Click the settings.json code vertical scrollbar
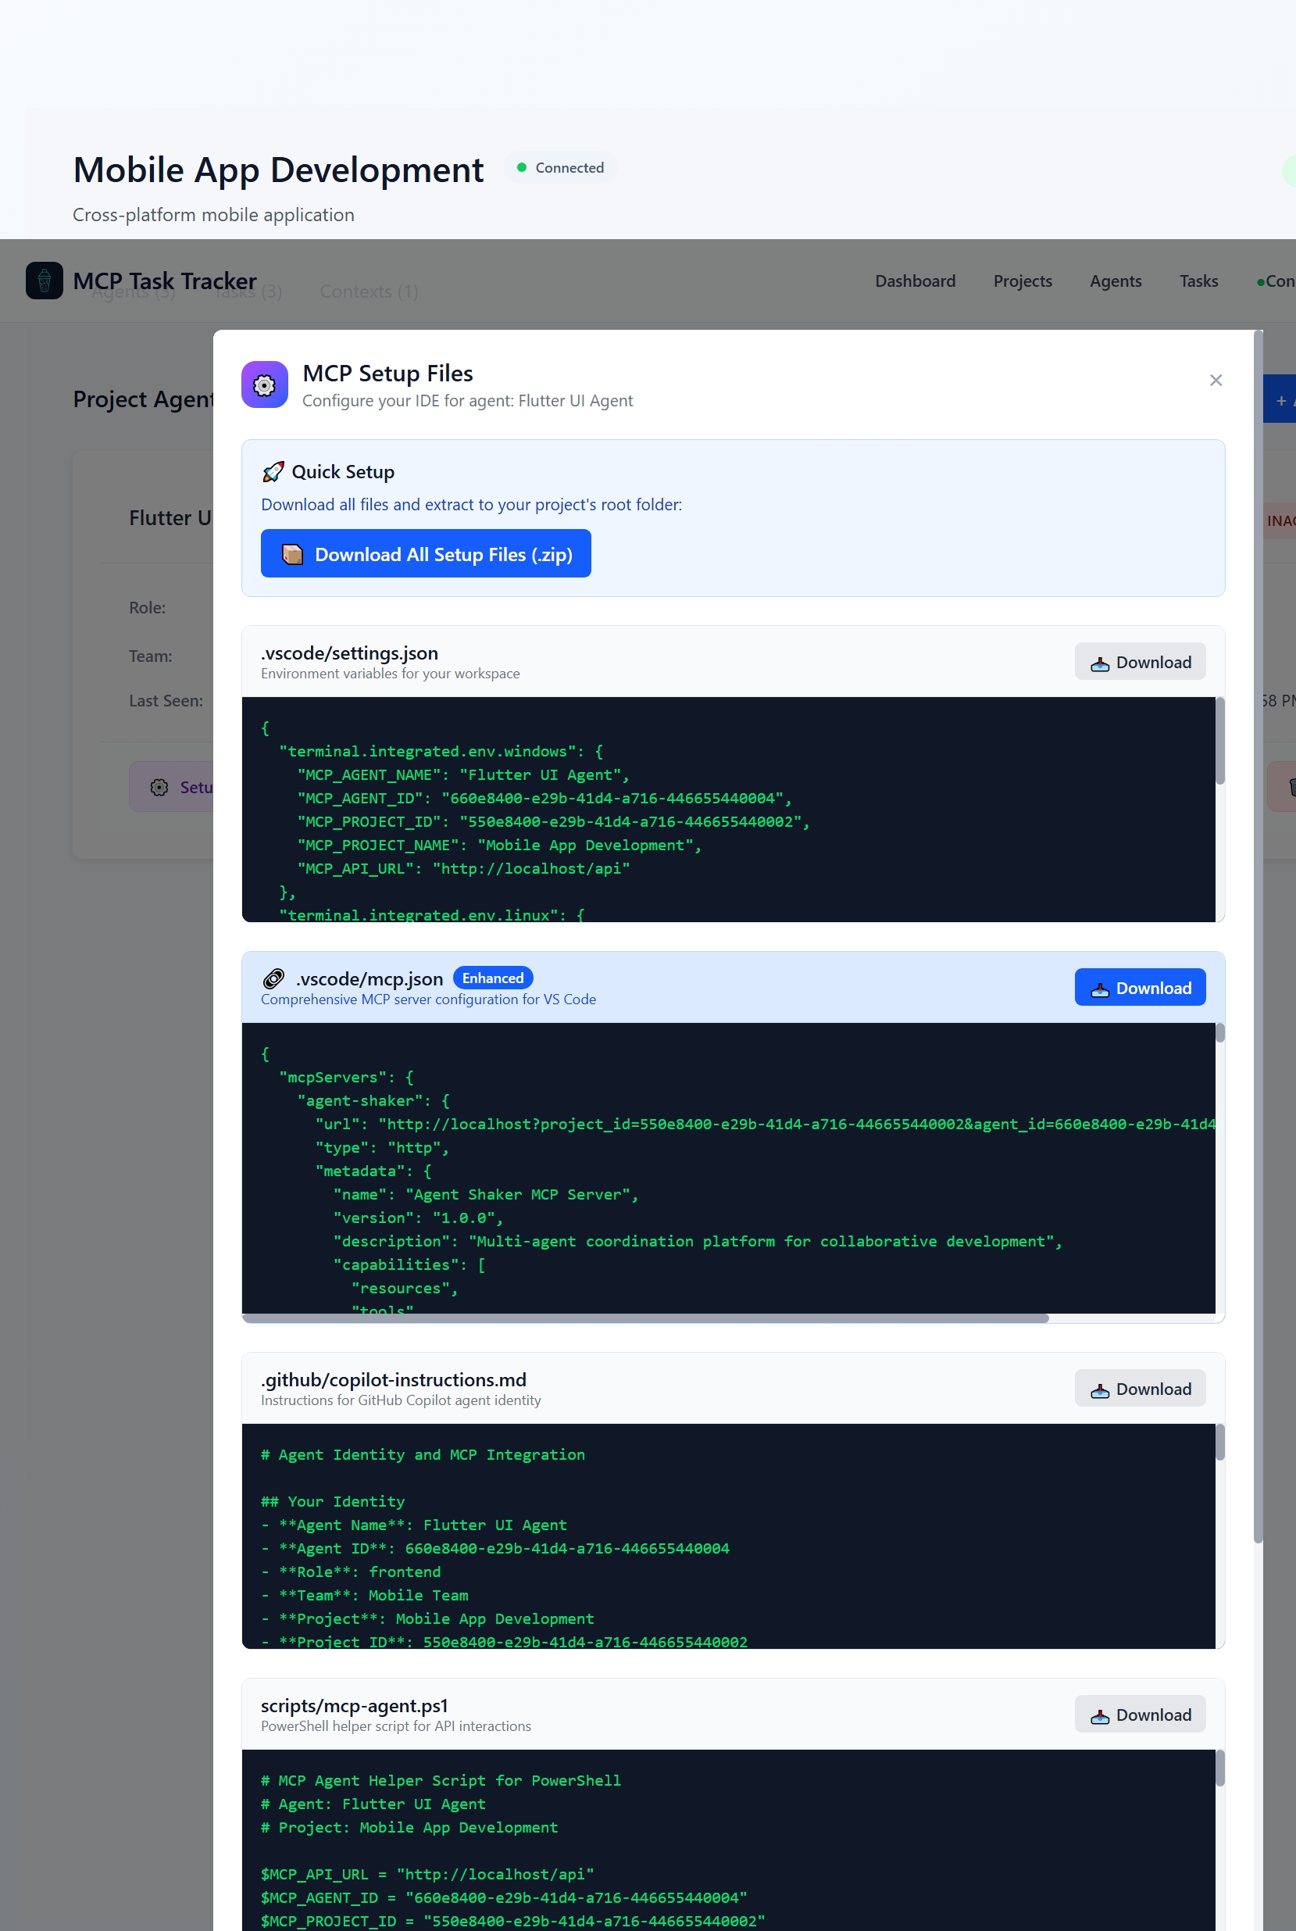This screenshot has width=1296, height=1931. pos(1220,741)
